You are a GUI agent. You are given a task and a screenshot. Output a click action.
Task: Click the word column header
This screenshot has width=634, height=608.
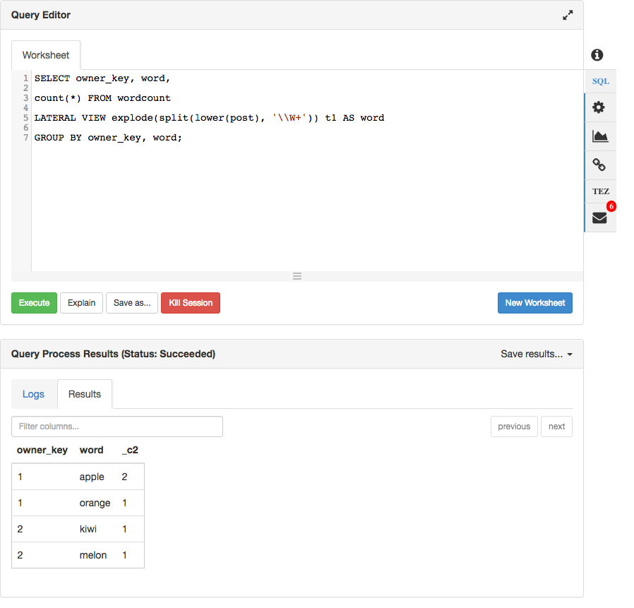[91, 451]
